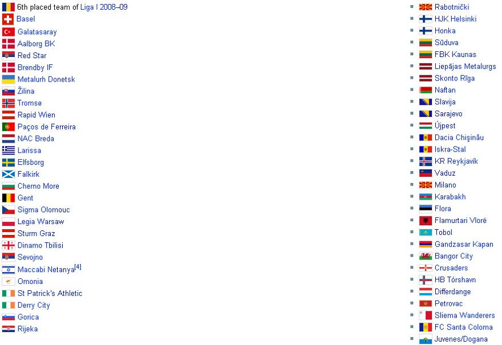Open the Žilina link
This screenshot has height=345, width=502.
pos(26,91)
